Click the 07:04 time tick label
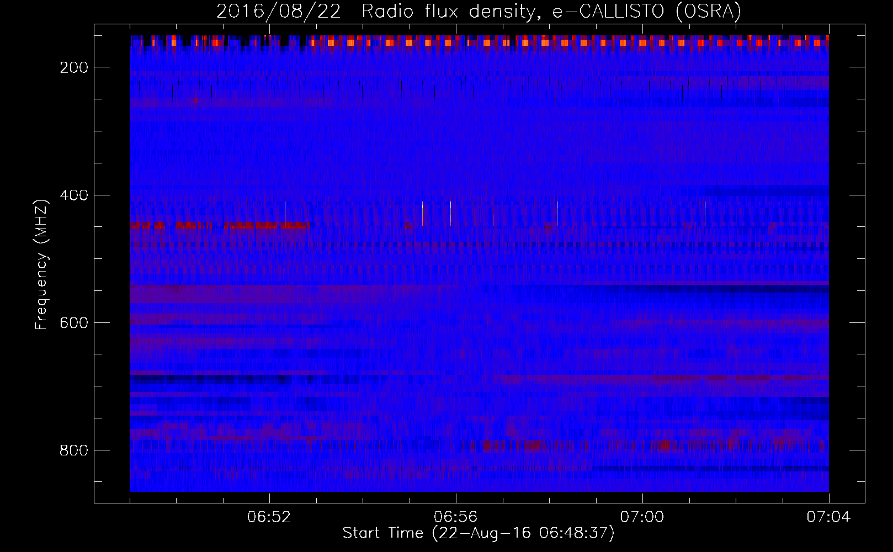Viewport: 893px width, 552px height. coord(829,517)
